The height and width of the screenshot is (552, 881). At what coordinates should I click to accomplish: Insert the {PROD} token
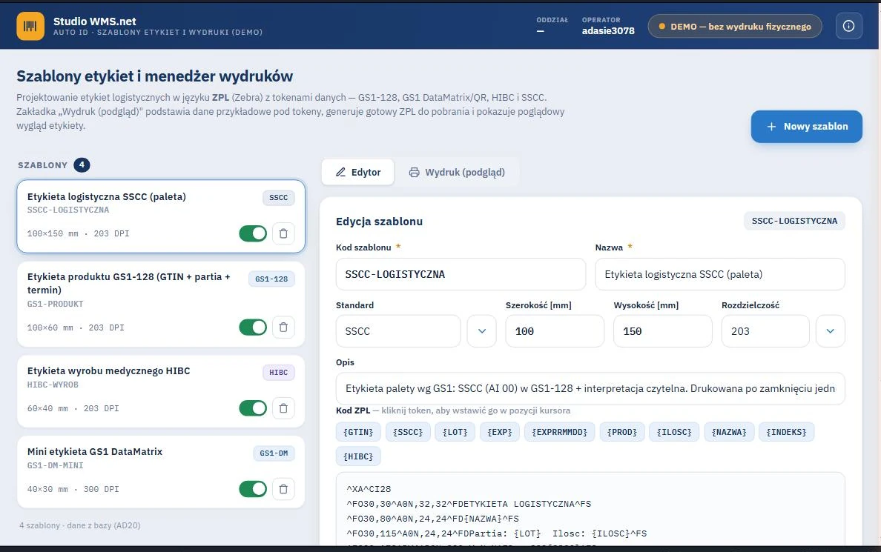click(622, 432)
